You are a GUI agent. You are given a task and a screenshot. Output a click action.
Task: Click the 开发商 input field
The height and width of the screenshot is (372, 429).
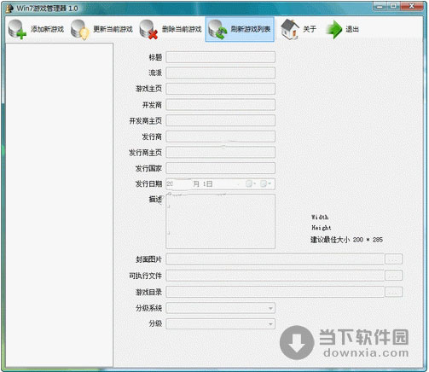tap(220, 105)
